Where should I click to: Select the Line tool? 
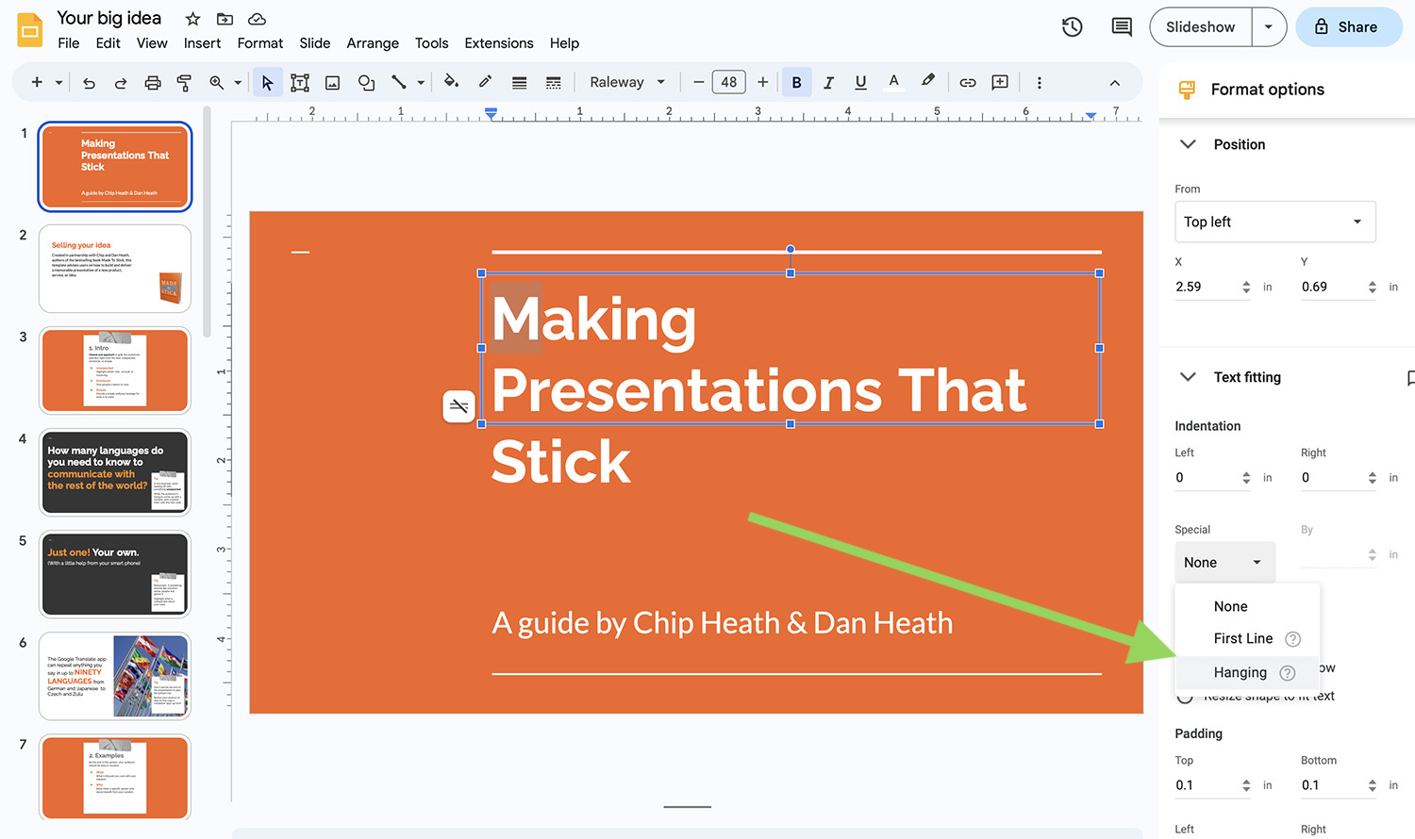pyautogui.click(x=400, y=82)
